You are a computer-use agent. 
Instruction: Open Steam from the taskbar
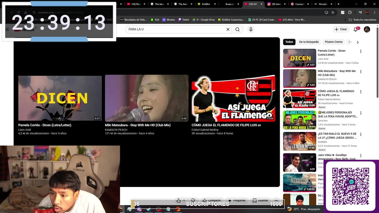(x=149, y=209)
